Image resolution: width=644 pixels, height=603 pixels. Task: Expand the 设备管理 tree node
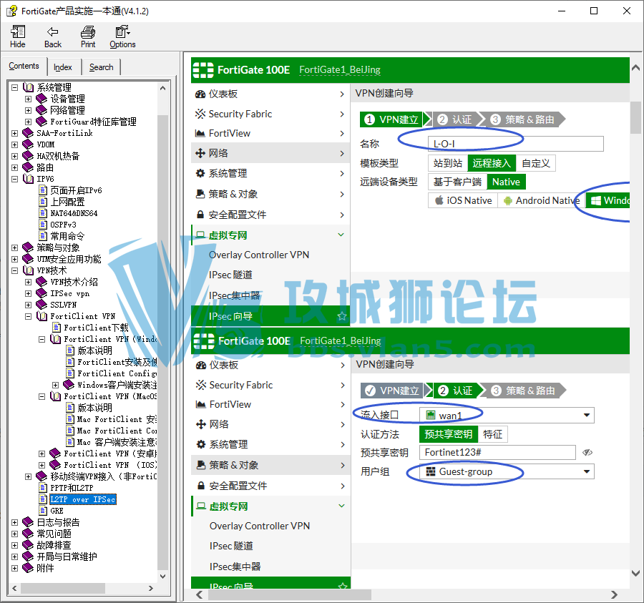coord(29,99)
